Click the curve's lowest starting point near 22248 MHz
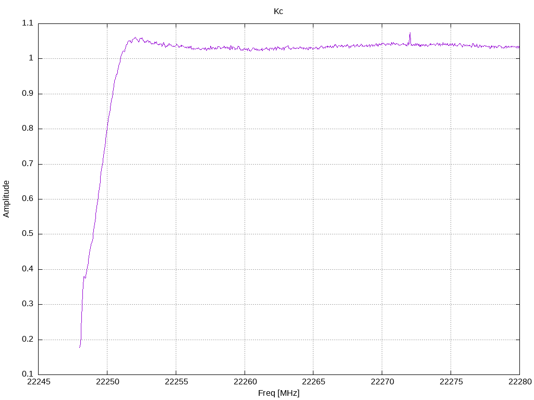Viewport: 534px width, 400px height. click(x=80, y=347)
